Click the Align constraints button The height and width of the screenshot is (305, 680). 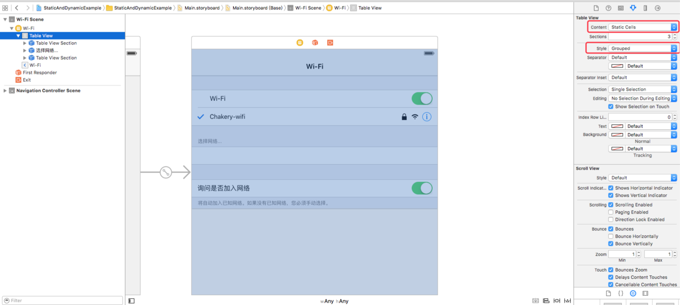coord(546,301)
